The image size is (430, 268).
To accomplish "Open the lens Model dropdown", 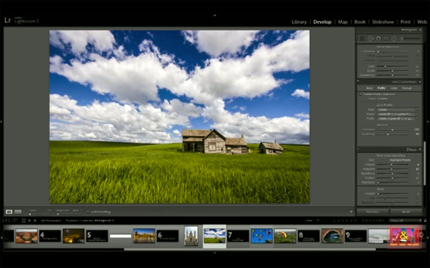I will pos(398,114).
